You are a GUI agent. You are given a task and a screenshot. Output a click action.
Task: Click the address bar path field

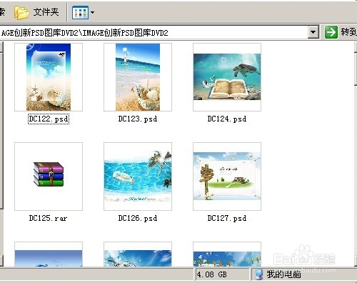[x=154, y=32]
